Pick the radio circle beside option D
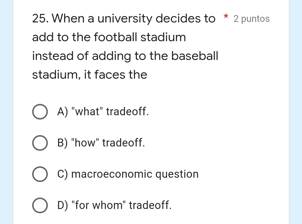Image resolution: width=302 pixels, height=224 pixels. click(40, 205)
